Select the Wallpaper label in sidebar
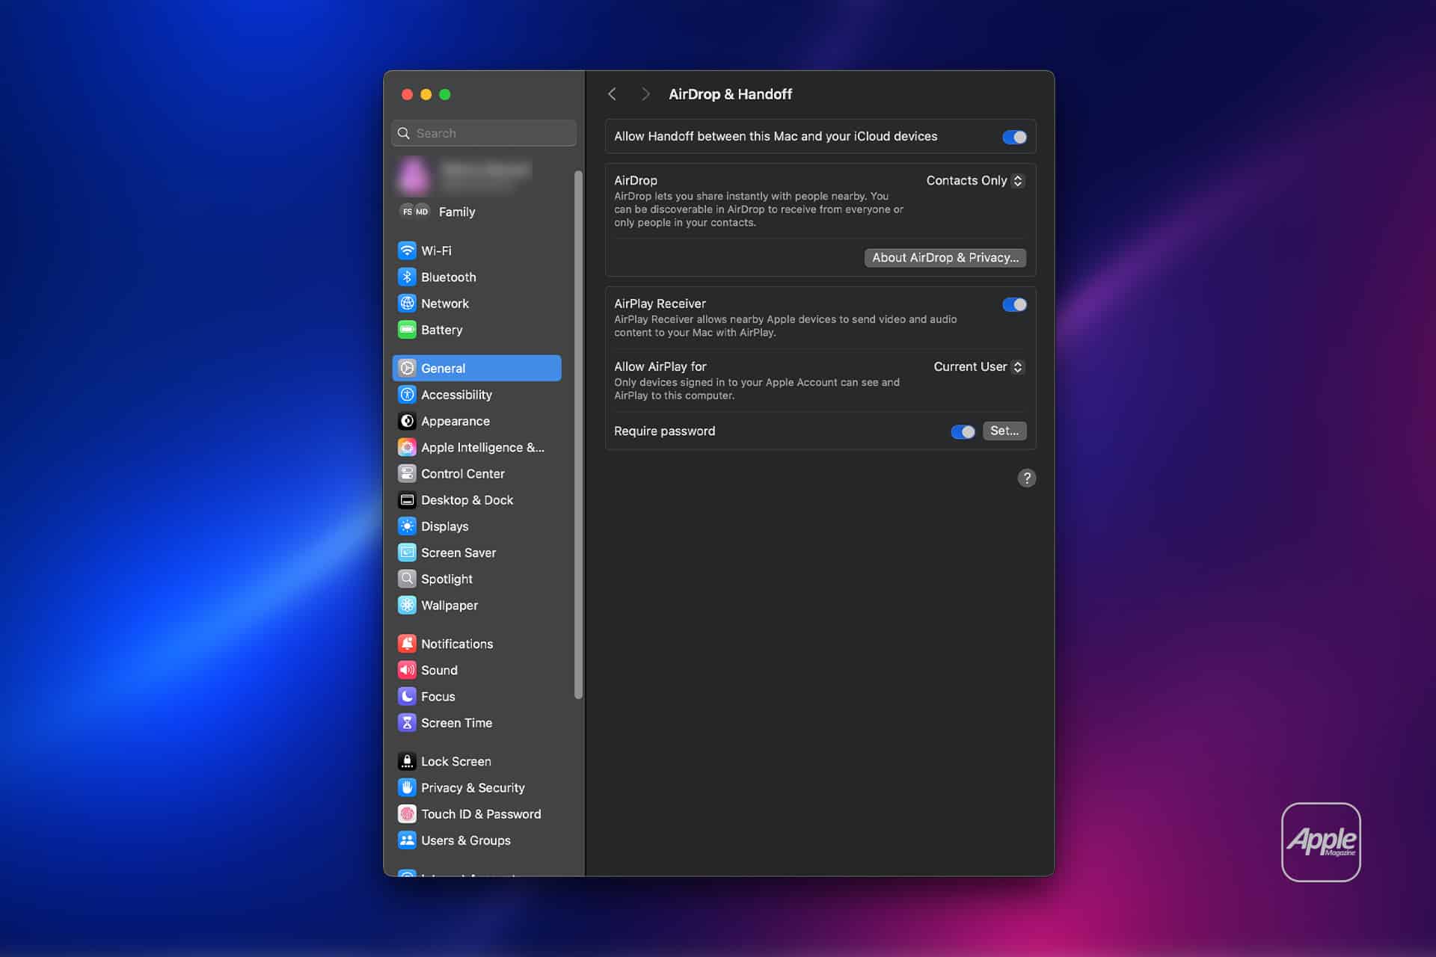Viewport: 1436px width, 957px height. point(449,606)
